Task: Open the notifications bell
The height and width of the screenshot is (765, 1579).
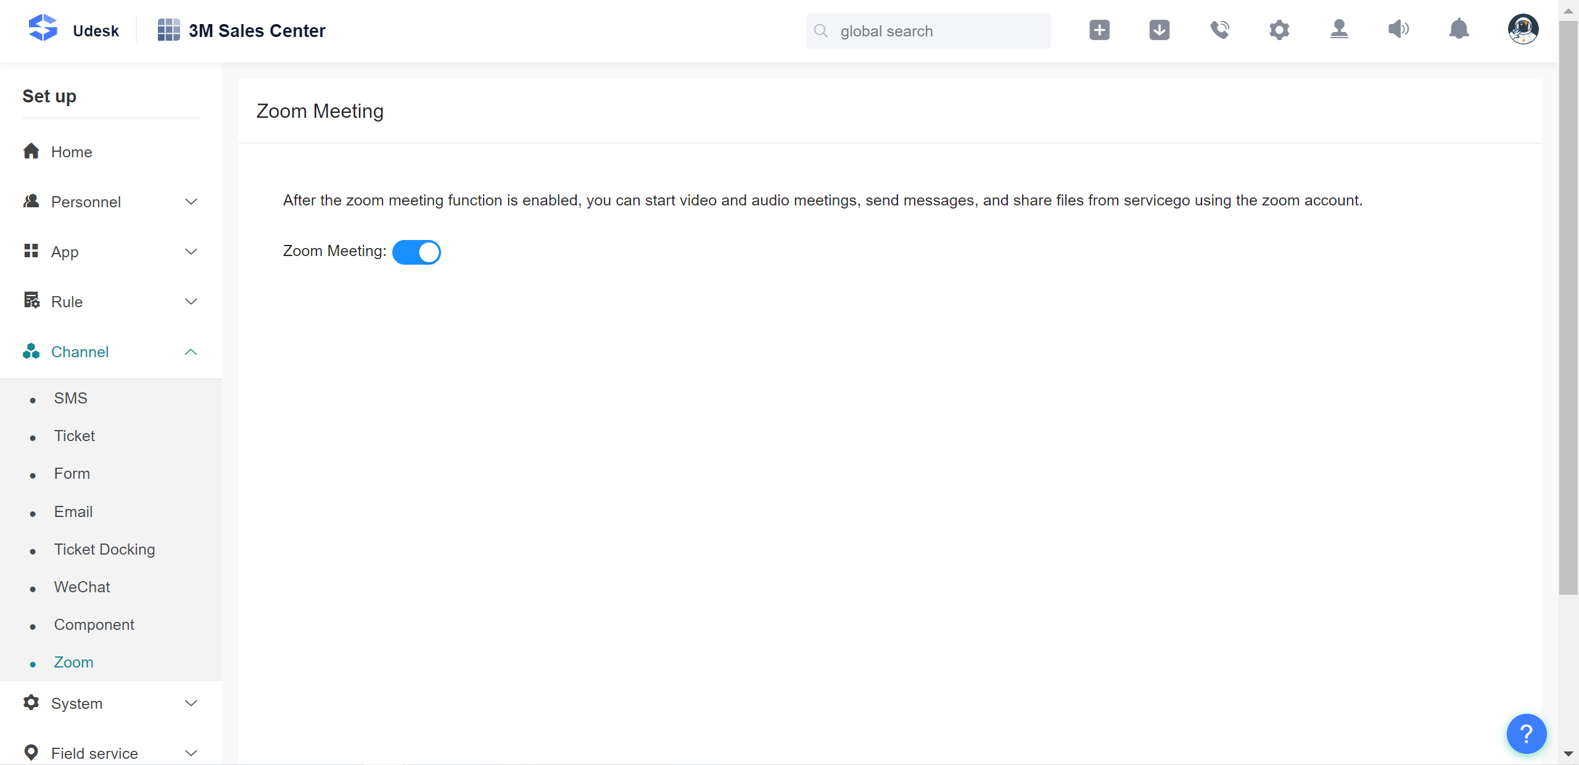Action: click(x=1459, y=29)
